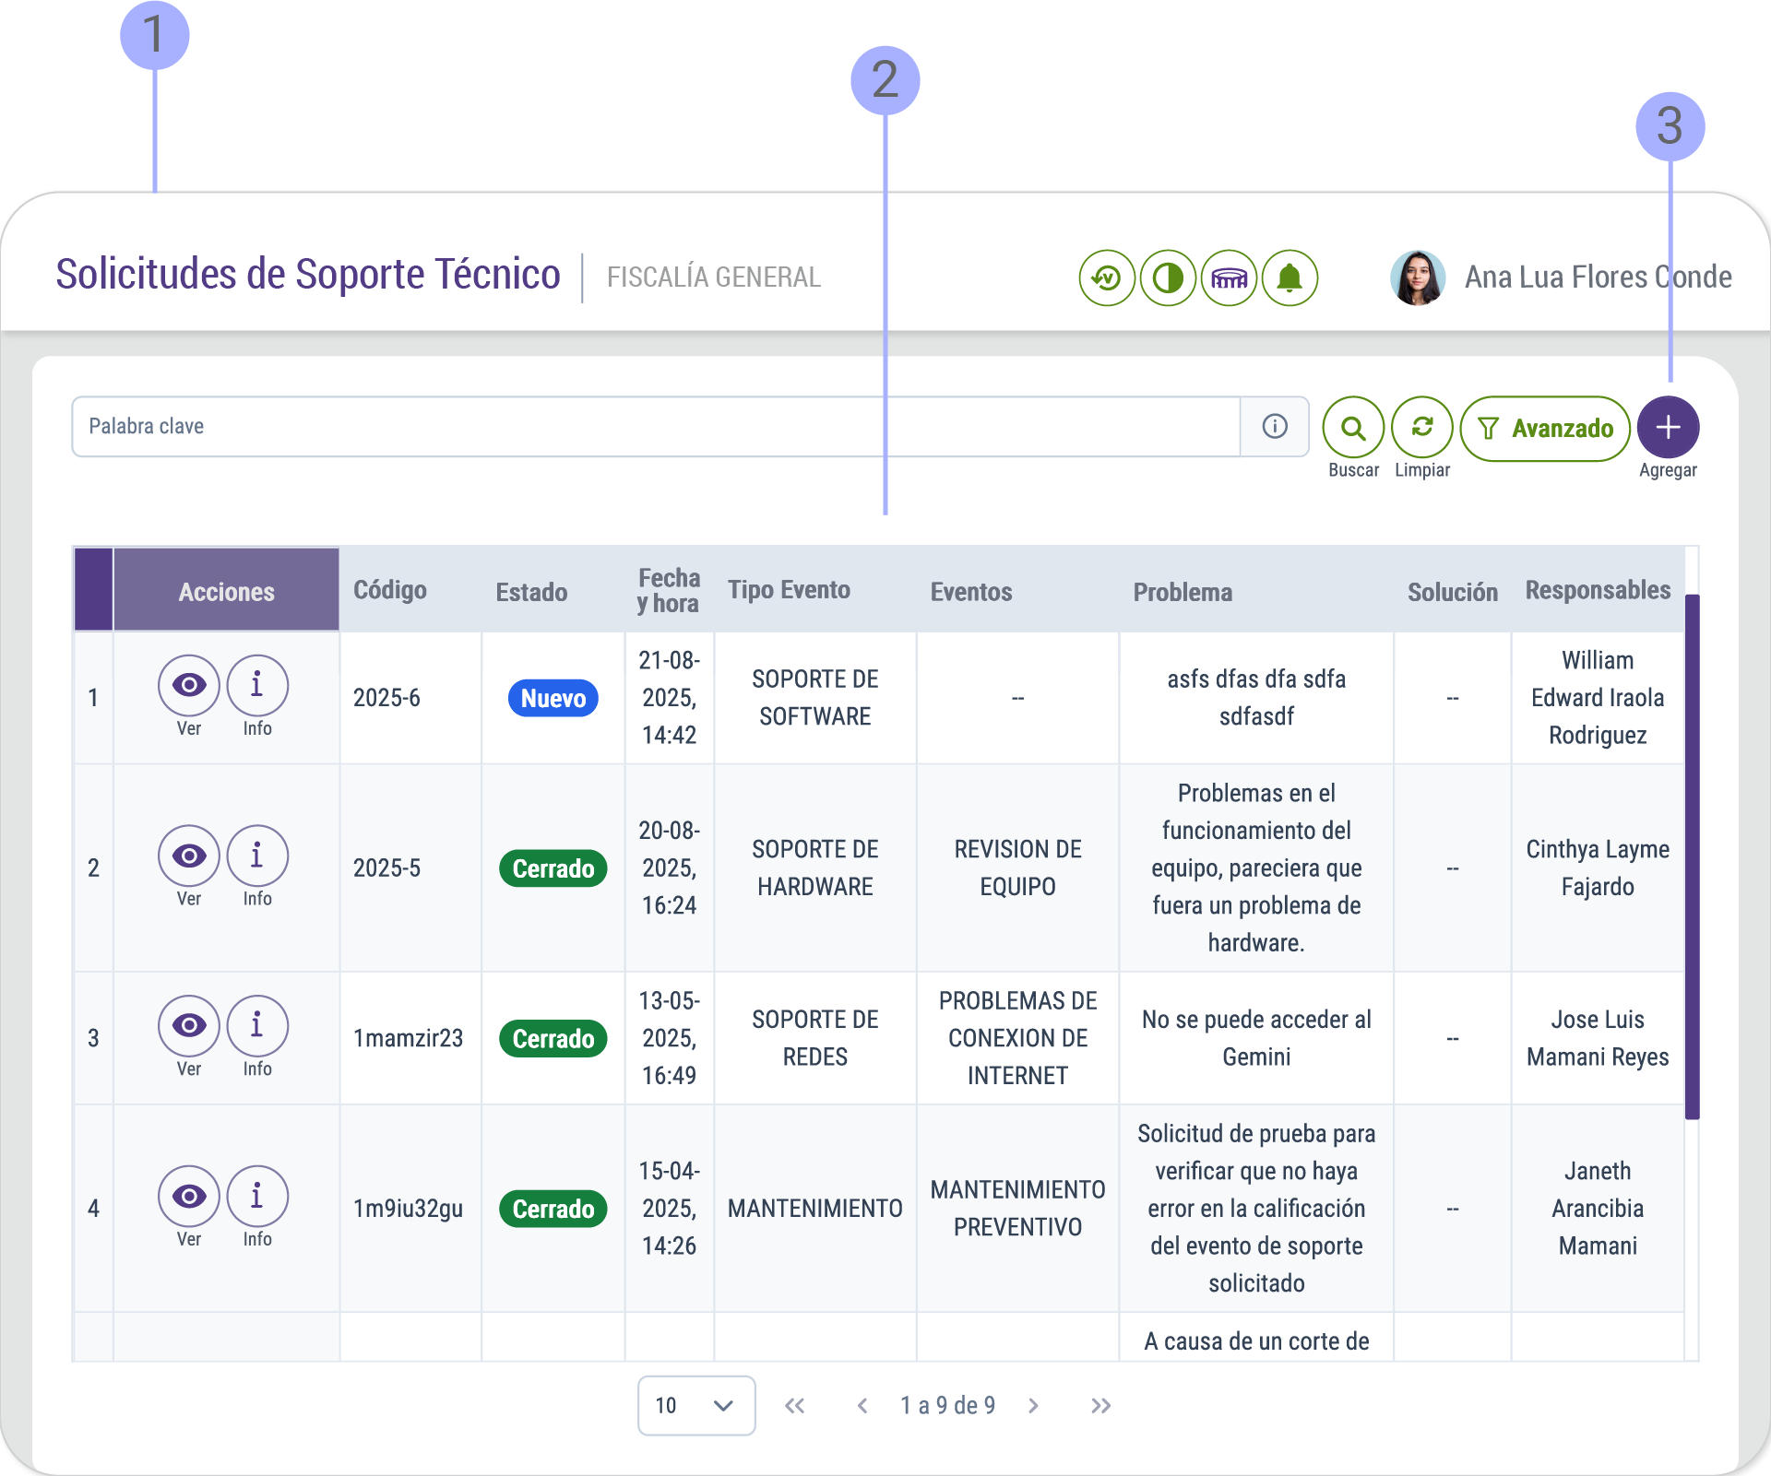
Task: Expand rows-per-page dropdown showing 10
Action: point(696,1405)
